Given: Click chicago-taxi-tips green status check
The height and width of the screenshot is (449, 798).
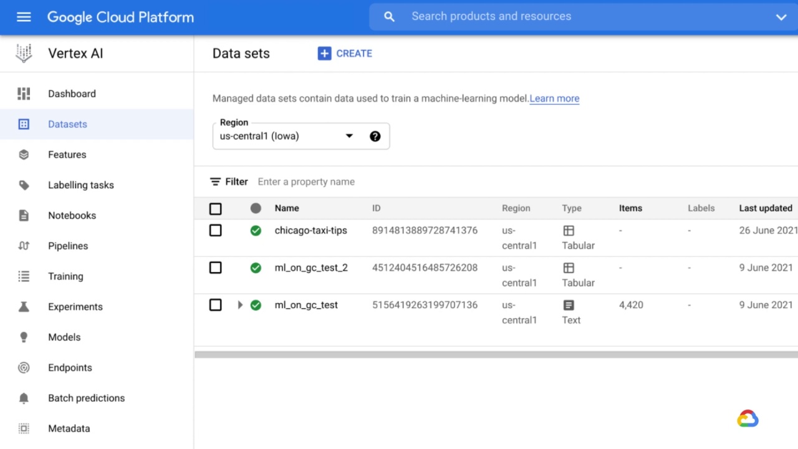Looking at the screenshot, I should 256,231.
